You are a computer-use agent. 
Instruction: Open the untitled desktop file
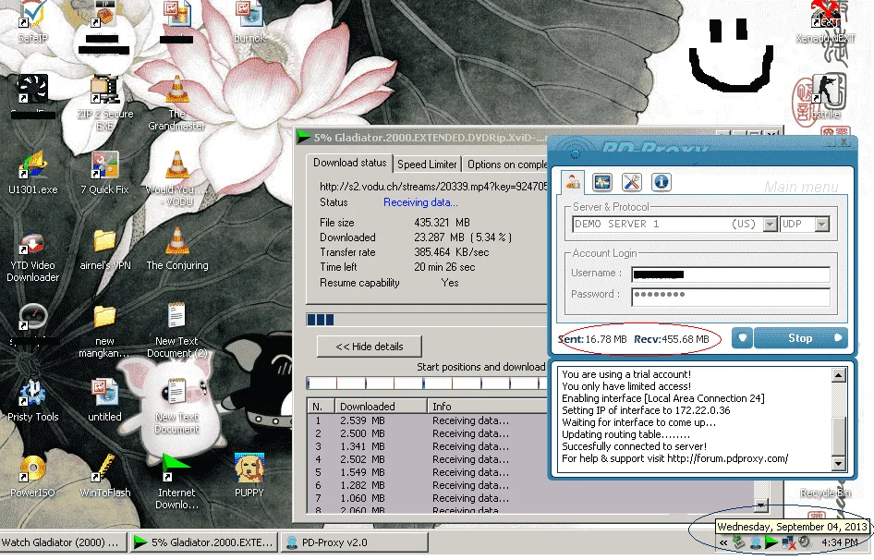click(x=104, y=401)
